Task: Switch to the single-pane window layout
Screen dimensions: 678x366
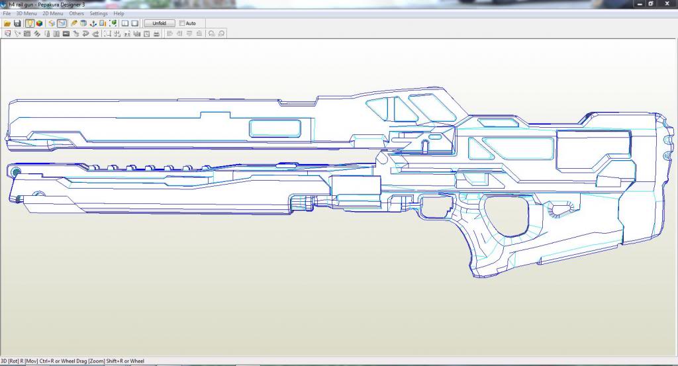Action: [x=134, y=23]
